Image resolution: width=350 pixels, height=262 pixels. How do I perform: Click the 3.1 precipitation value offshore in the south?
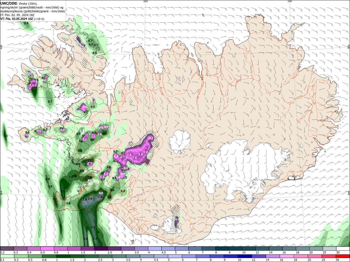click(93, 227)
